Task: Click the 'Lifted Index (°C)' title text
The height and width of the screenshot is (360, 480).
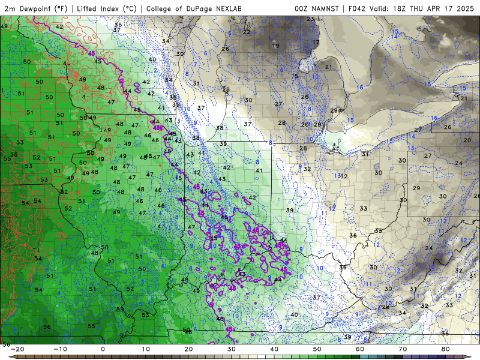Action: pos(107,8)
